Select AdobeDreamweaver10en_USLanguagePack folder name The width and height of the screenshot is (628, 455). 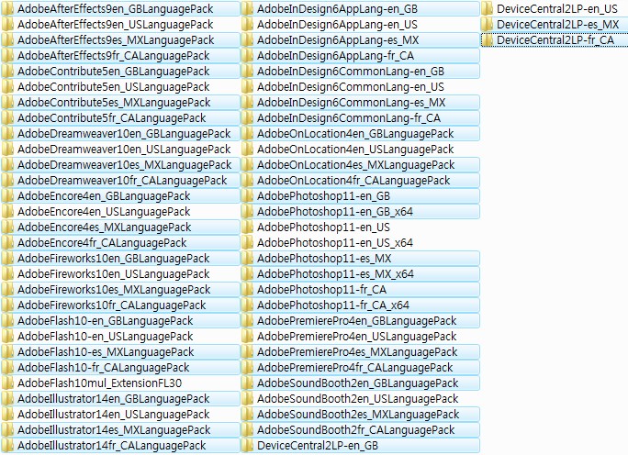(x=124, y=150)
